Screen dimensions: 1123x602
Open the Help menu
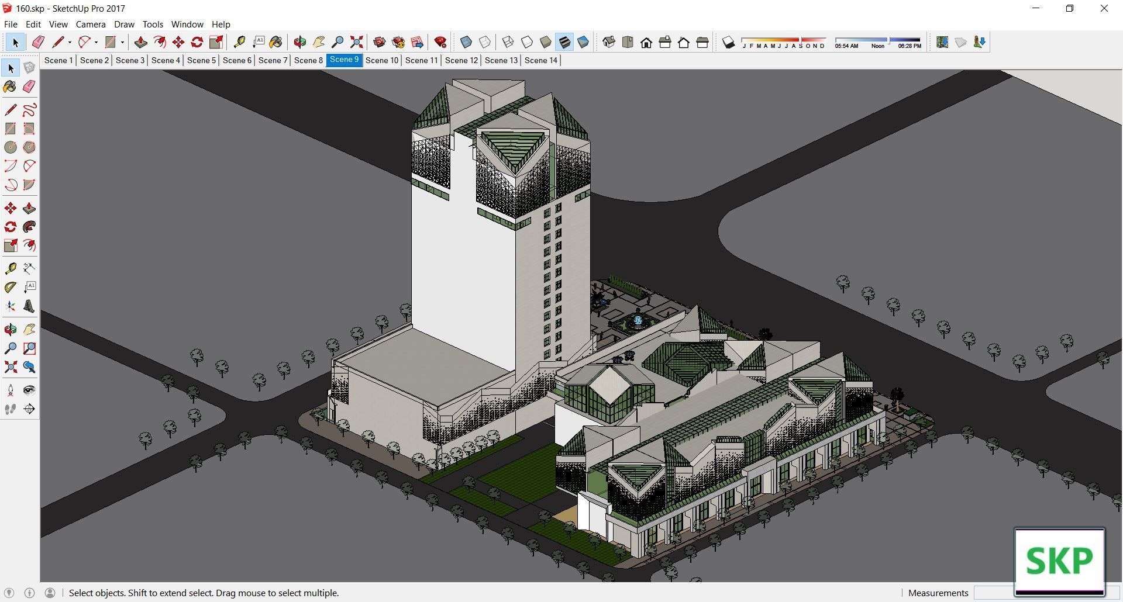(x=221, y=25)
